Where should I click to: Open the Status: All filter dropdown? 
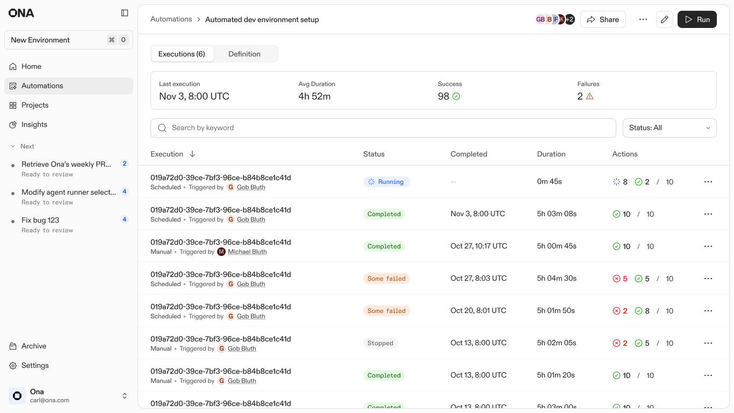pos(669,128)
